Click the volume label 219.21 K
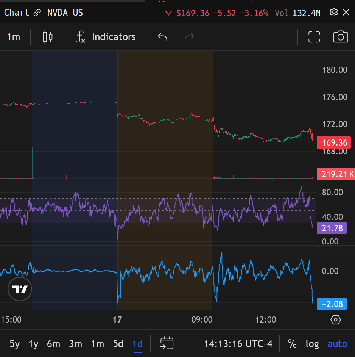This screenshot has height=357, width=355. [x=336, y=174]
